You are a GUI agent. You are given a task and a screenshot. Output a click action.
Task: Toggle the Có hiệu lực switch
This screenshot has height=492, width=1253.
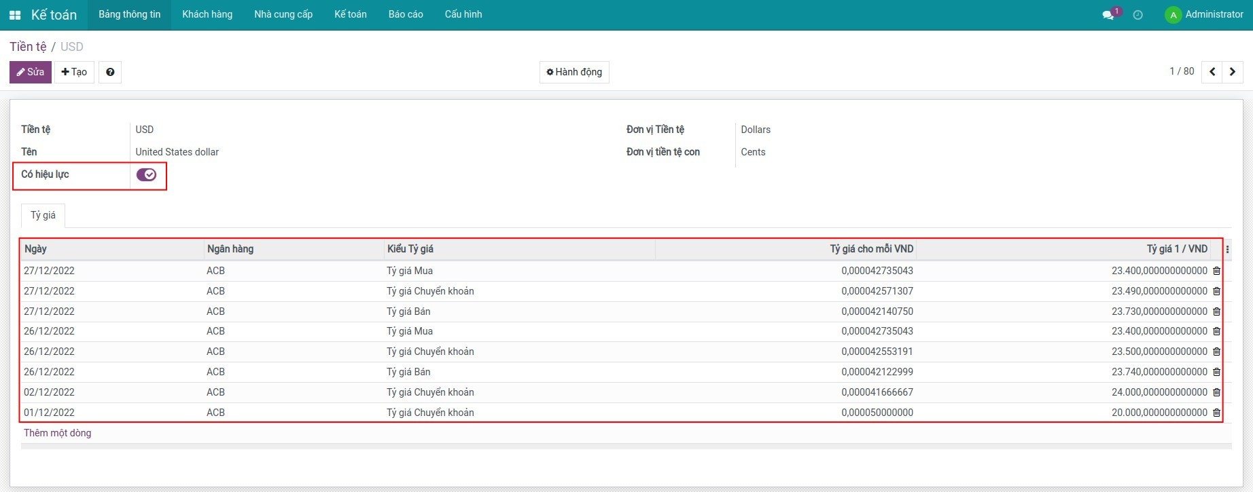(x=146, y=175)
